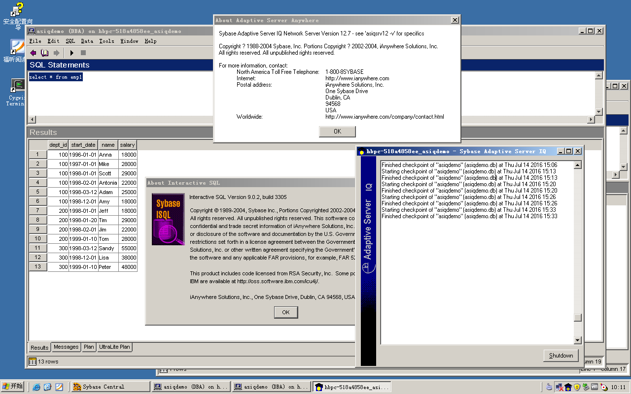Recall the previous SQL statement with the back arrow
631x394 pixels.
click(33, 53)
